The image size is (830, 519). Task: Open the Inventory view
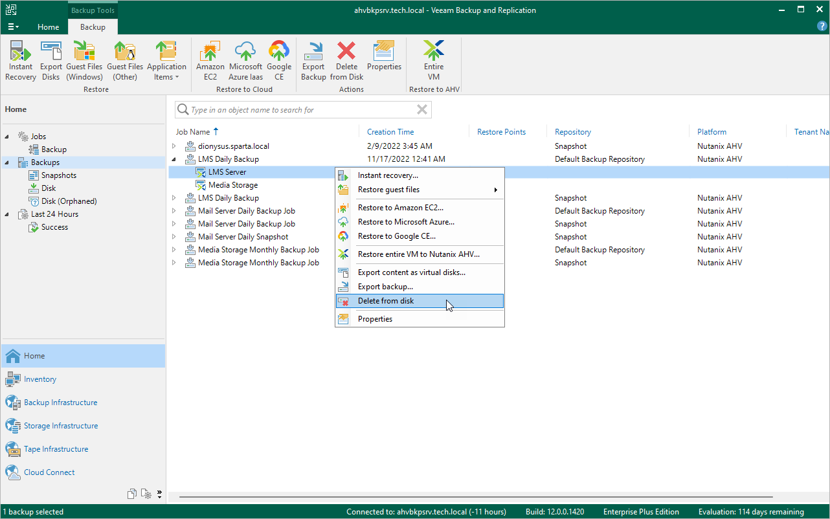coord(83,379)
